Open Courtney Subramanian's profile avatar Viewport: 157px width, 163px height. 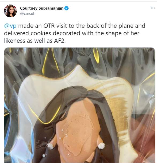[10, 11]
